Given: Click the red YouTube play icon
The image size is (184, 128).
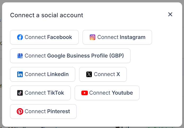Looking at the screenshot, I should (84, 93).
